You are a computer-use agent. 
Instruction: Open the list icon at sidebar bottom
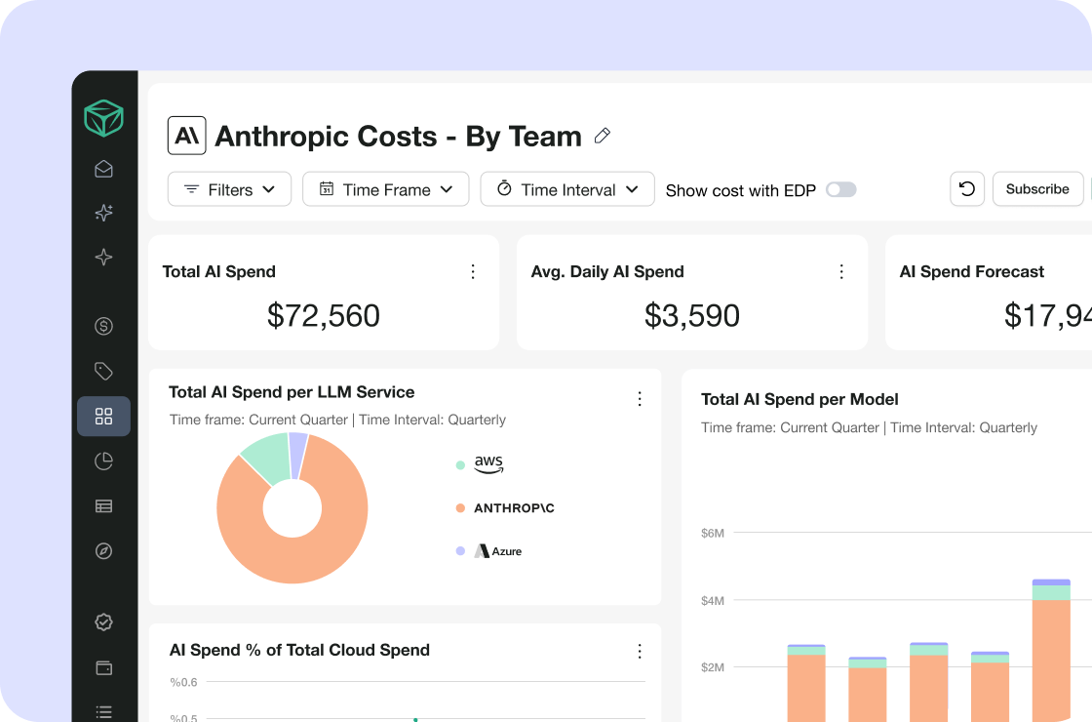(x=103, y=712)
